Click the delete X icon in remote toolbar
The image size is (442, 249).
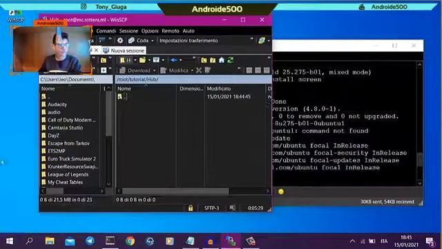pos(199,71)
